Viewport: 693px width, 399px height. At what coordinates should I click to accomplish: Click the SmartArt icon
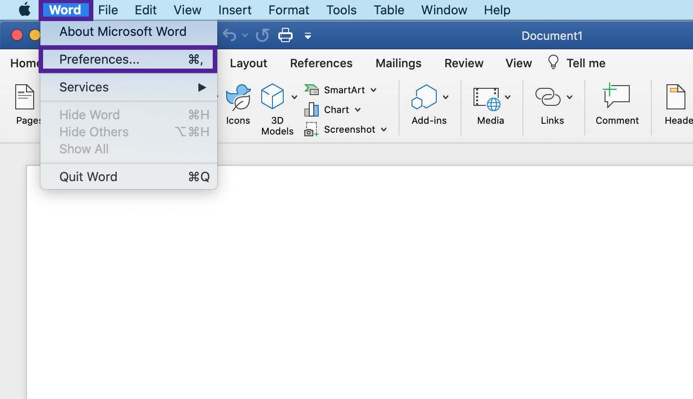tap(311, 90)
